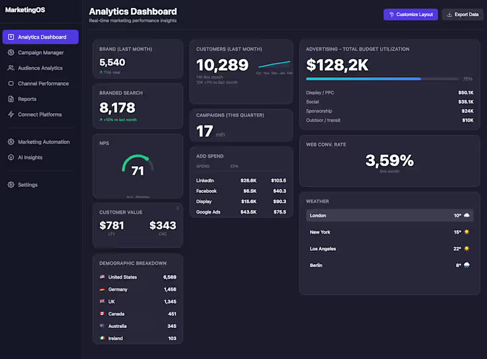
Task: Click the United States flag icon
Action: 103,277
